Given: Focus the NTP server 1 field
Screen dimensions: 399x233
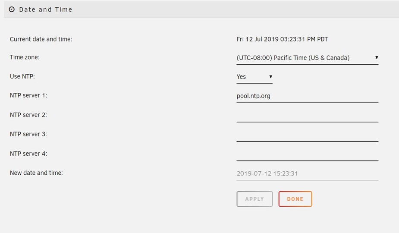Looking at the screenshot, I should (x=307, y=96).
